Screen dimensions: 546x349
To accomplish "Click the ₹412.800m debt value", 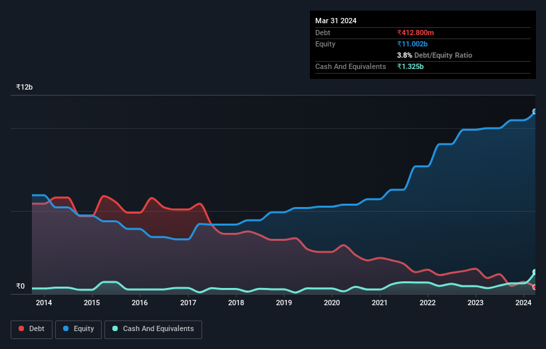I will pyautogui.click(x=416, y=33).
